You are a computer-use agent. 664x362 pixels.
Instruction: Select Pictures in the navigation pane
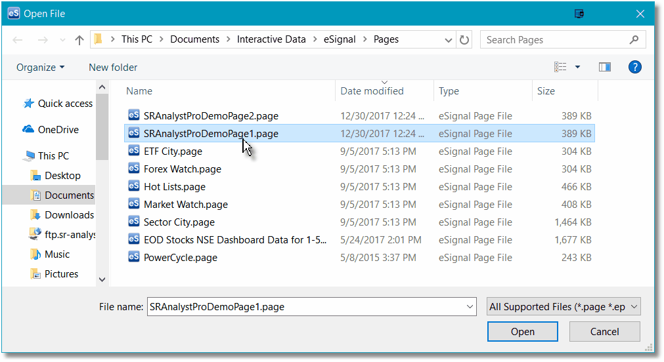click(61, 273)
